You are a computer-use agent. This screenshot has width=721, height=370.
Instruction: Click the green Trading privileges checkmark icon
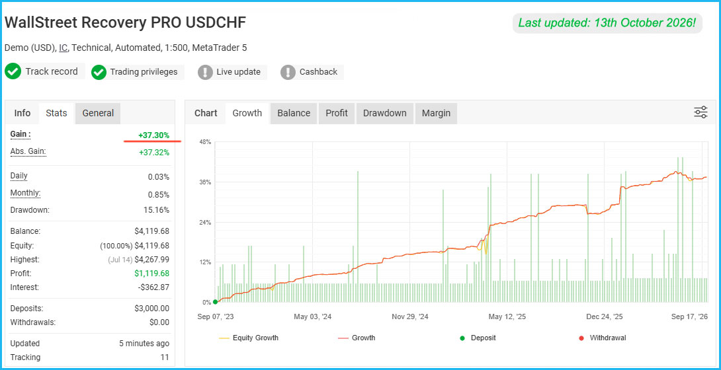99,72
